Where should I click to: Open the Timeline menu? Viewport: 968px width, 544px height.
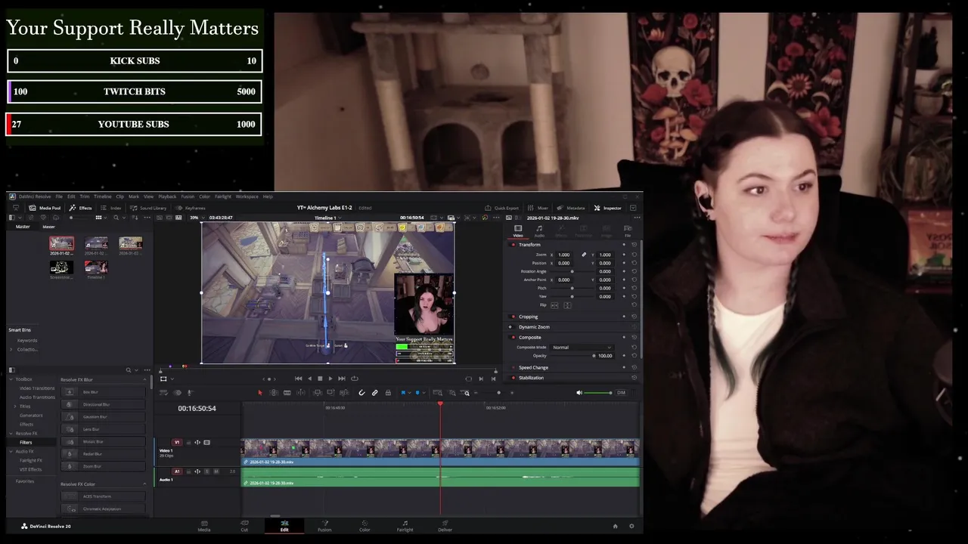tap(102, 196)
